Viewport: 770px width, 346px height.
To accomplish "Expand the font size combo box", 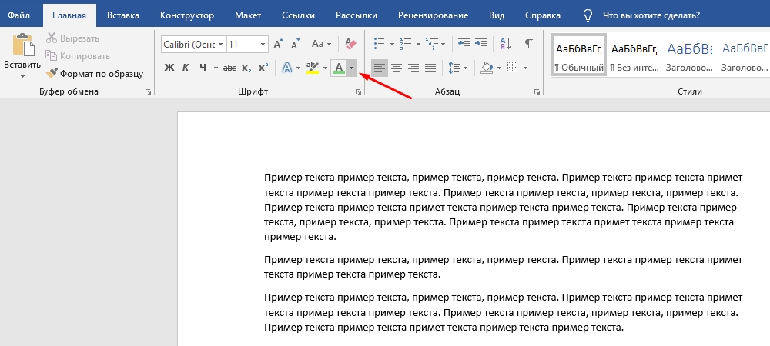I will pos(263,45).
